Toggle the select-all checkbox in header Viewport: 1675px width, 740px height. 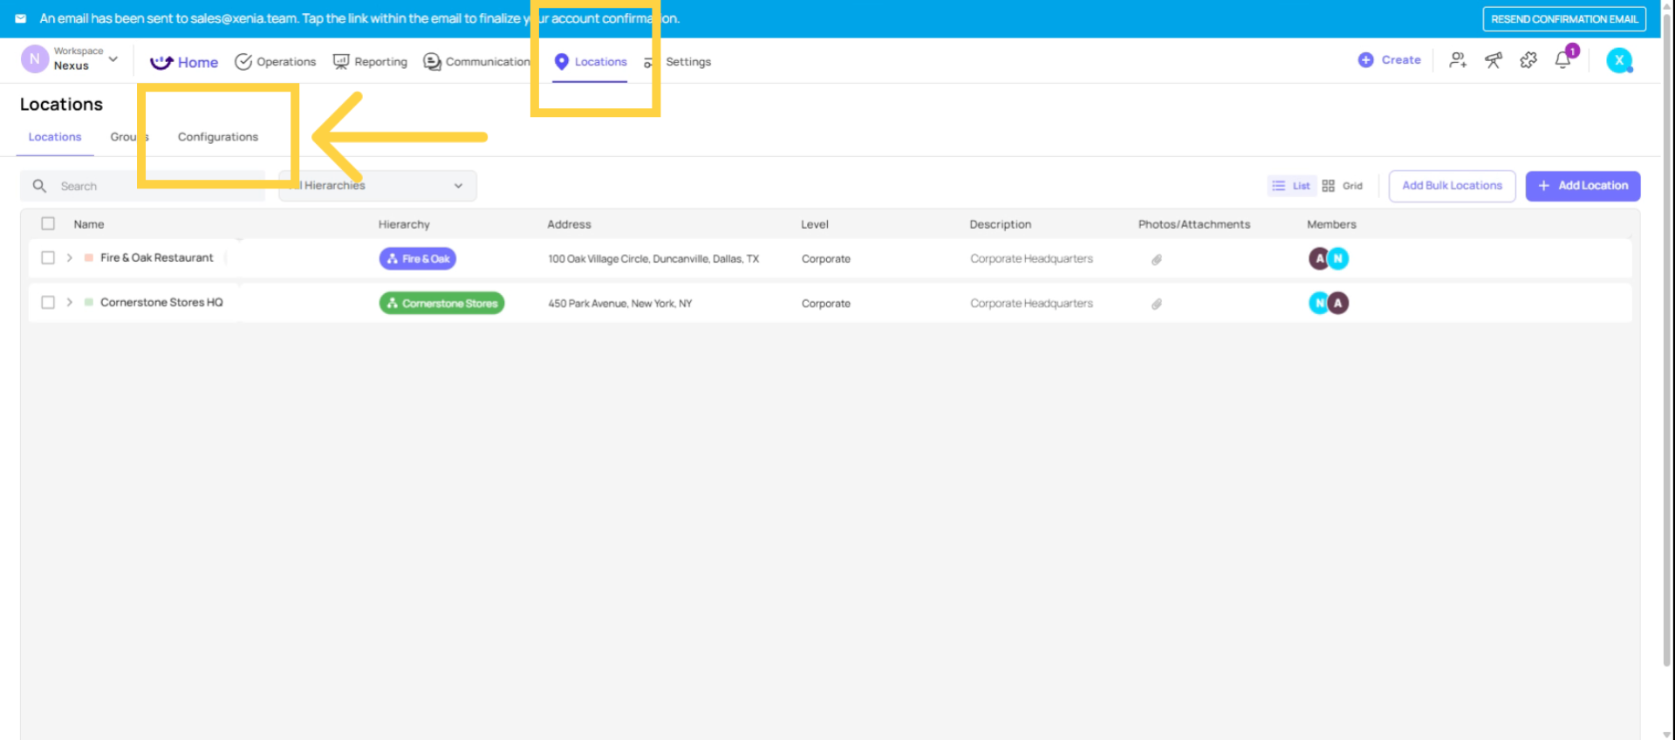click(48, 223)
